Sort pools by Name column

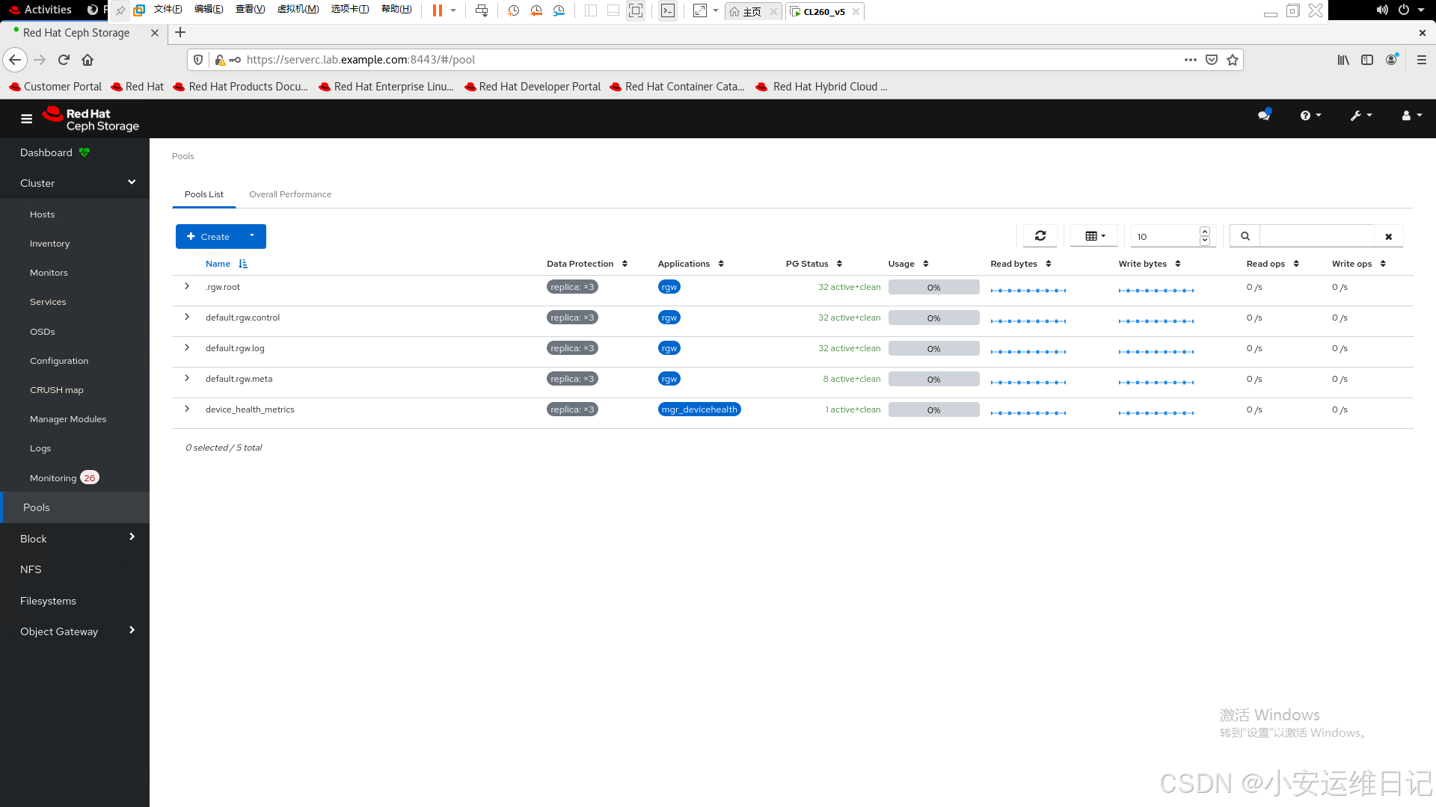pos(226,264)
